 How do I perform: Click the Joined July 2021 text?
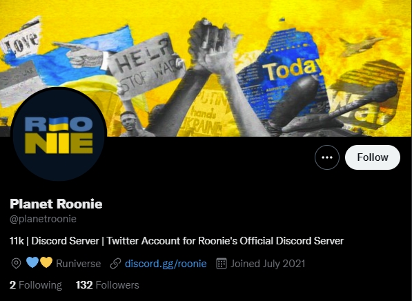[268, 264]
